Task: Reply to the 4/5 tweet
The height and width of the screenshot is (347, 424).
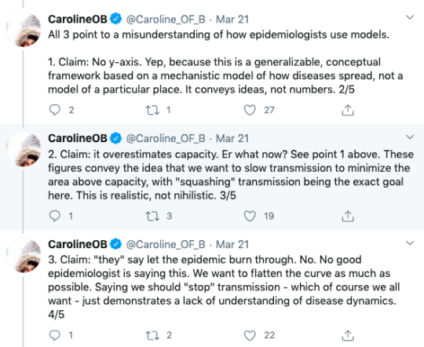Action: [x=54, y=335]
